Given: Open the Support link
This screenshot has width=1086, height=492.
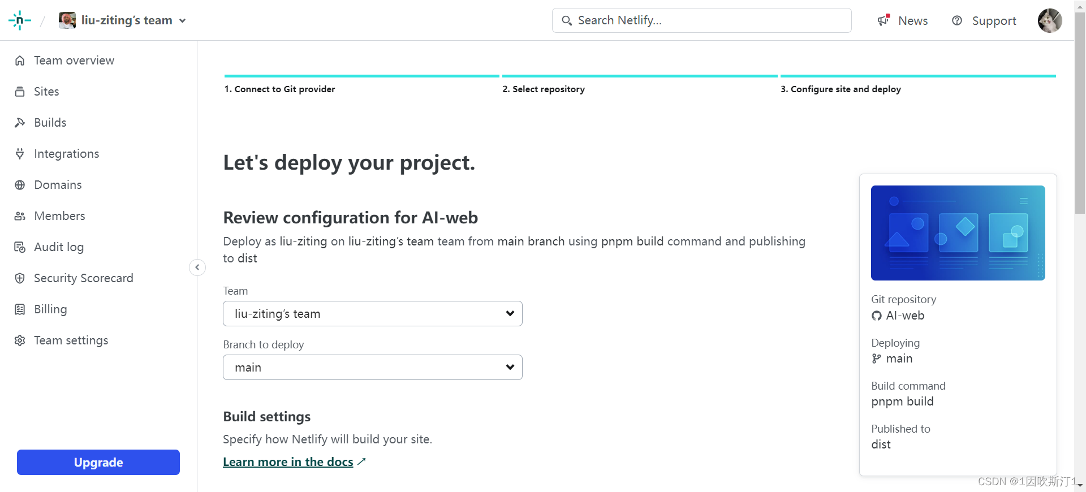Looking at the screenshot, I should coord(994,21).
